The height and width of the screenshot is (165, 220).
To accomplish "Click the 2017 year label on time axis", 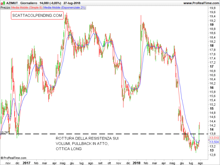I will (x=26, y=163).
